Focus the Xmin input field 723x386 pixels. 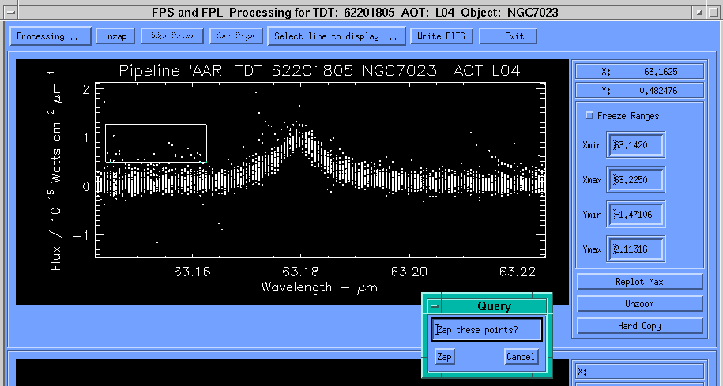636,145
